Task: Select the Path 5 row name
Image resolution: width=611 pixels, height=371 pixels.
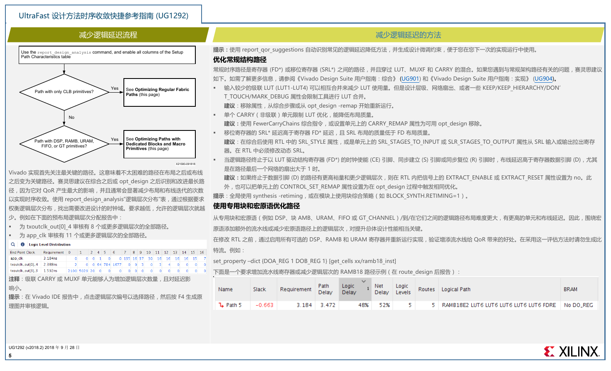Action: coord(234,305)
